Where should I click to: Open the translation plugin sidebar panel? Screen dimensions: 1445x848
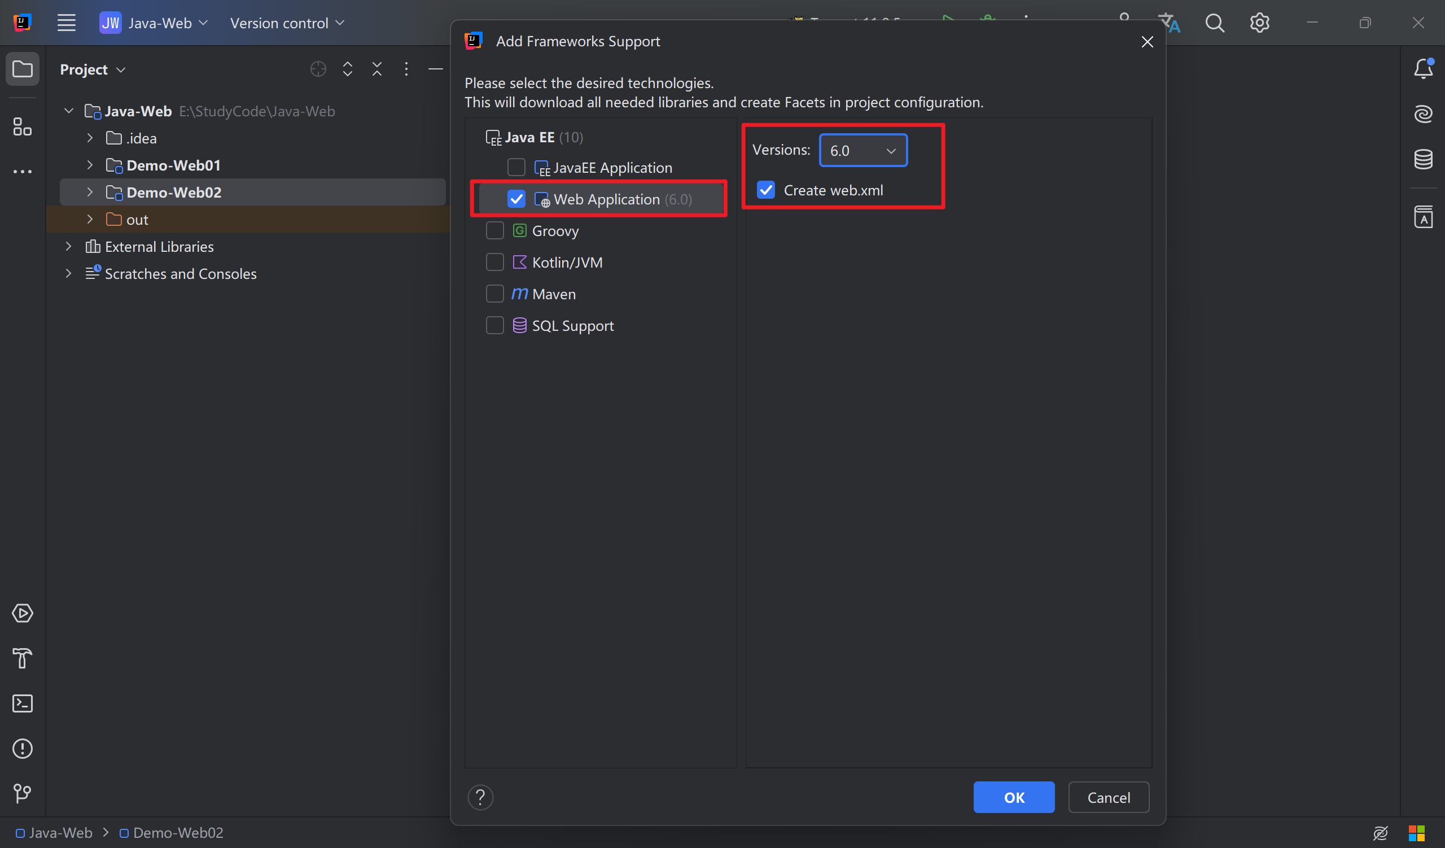point(1423,217)
